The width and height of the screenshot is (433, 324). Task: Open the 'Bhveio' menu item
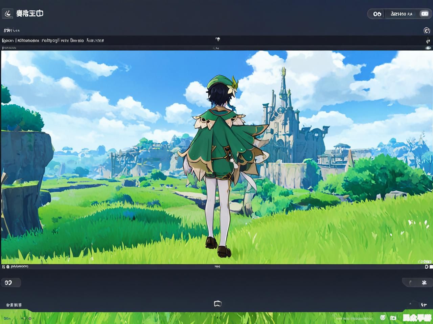point(77,40)
